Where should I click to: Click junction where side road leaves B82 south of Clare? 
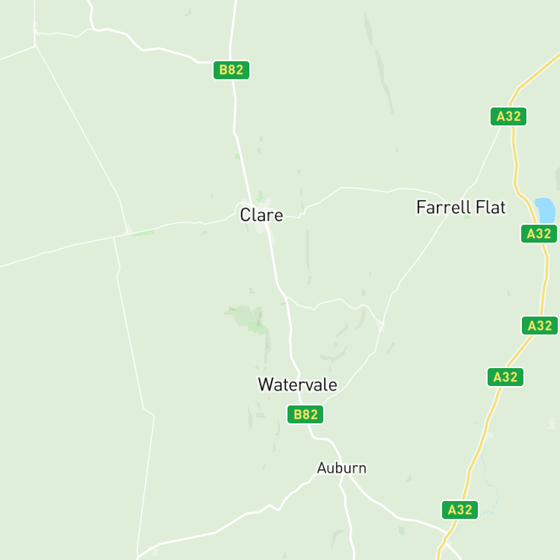click(x=286, y=297)
